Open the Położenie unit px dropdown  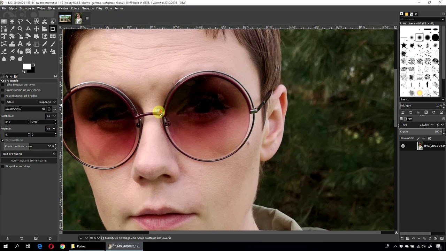coord(51,116)
